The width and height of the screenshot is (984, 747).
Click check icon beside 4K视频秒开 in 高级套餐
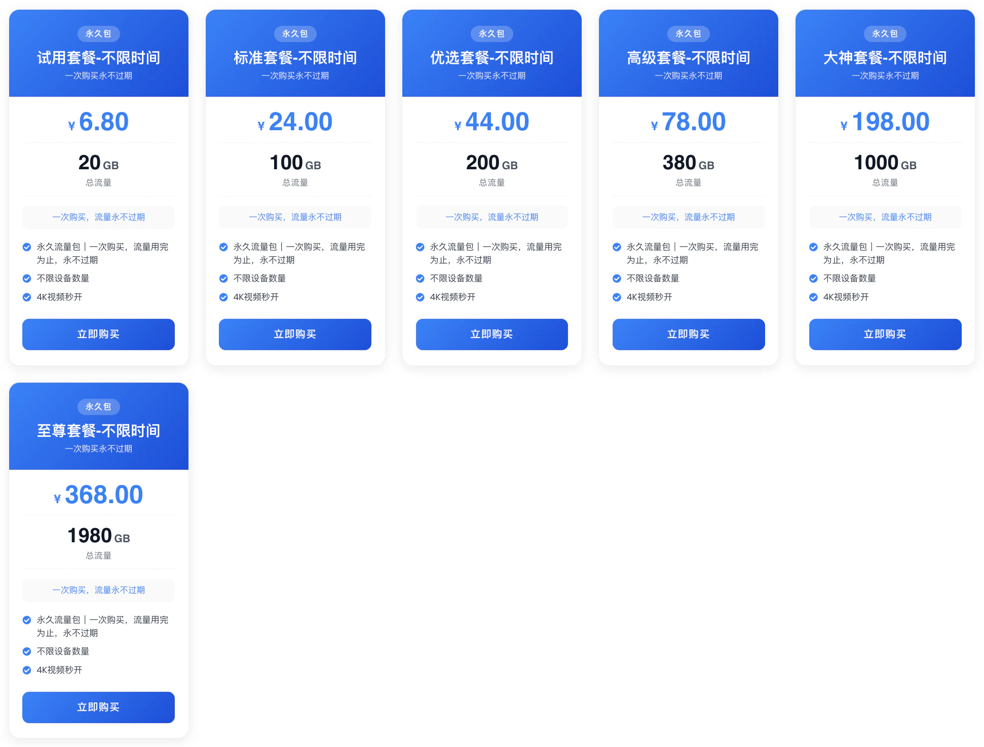tap(617, 297)
